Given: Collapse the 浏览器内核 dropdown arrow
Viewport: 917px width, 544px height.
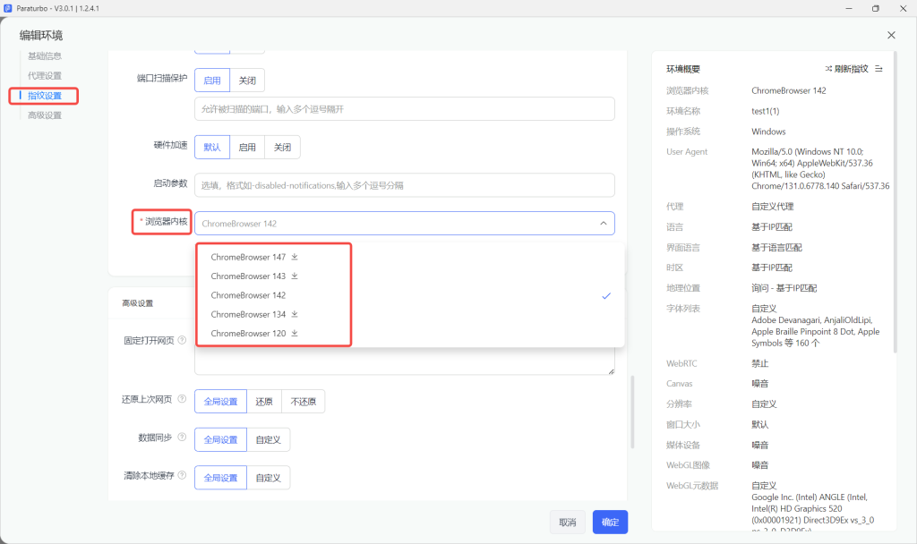Looking at the screenshot, I should pos(603,223).
